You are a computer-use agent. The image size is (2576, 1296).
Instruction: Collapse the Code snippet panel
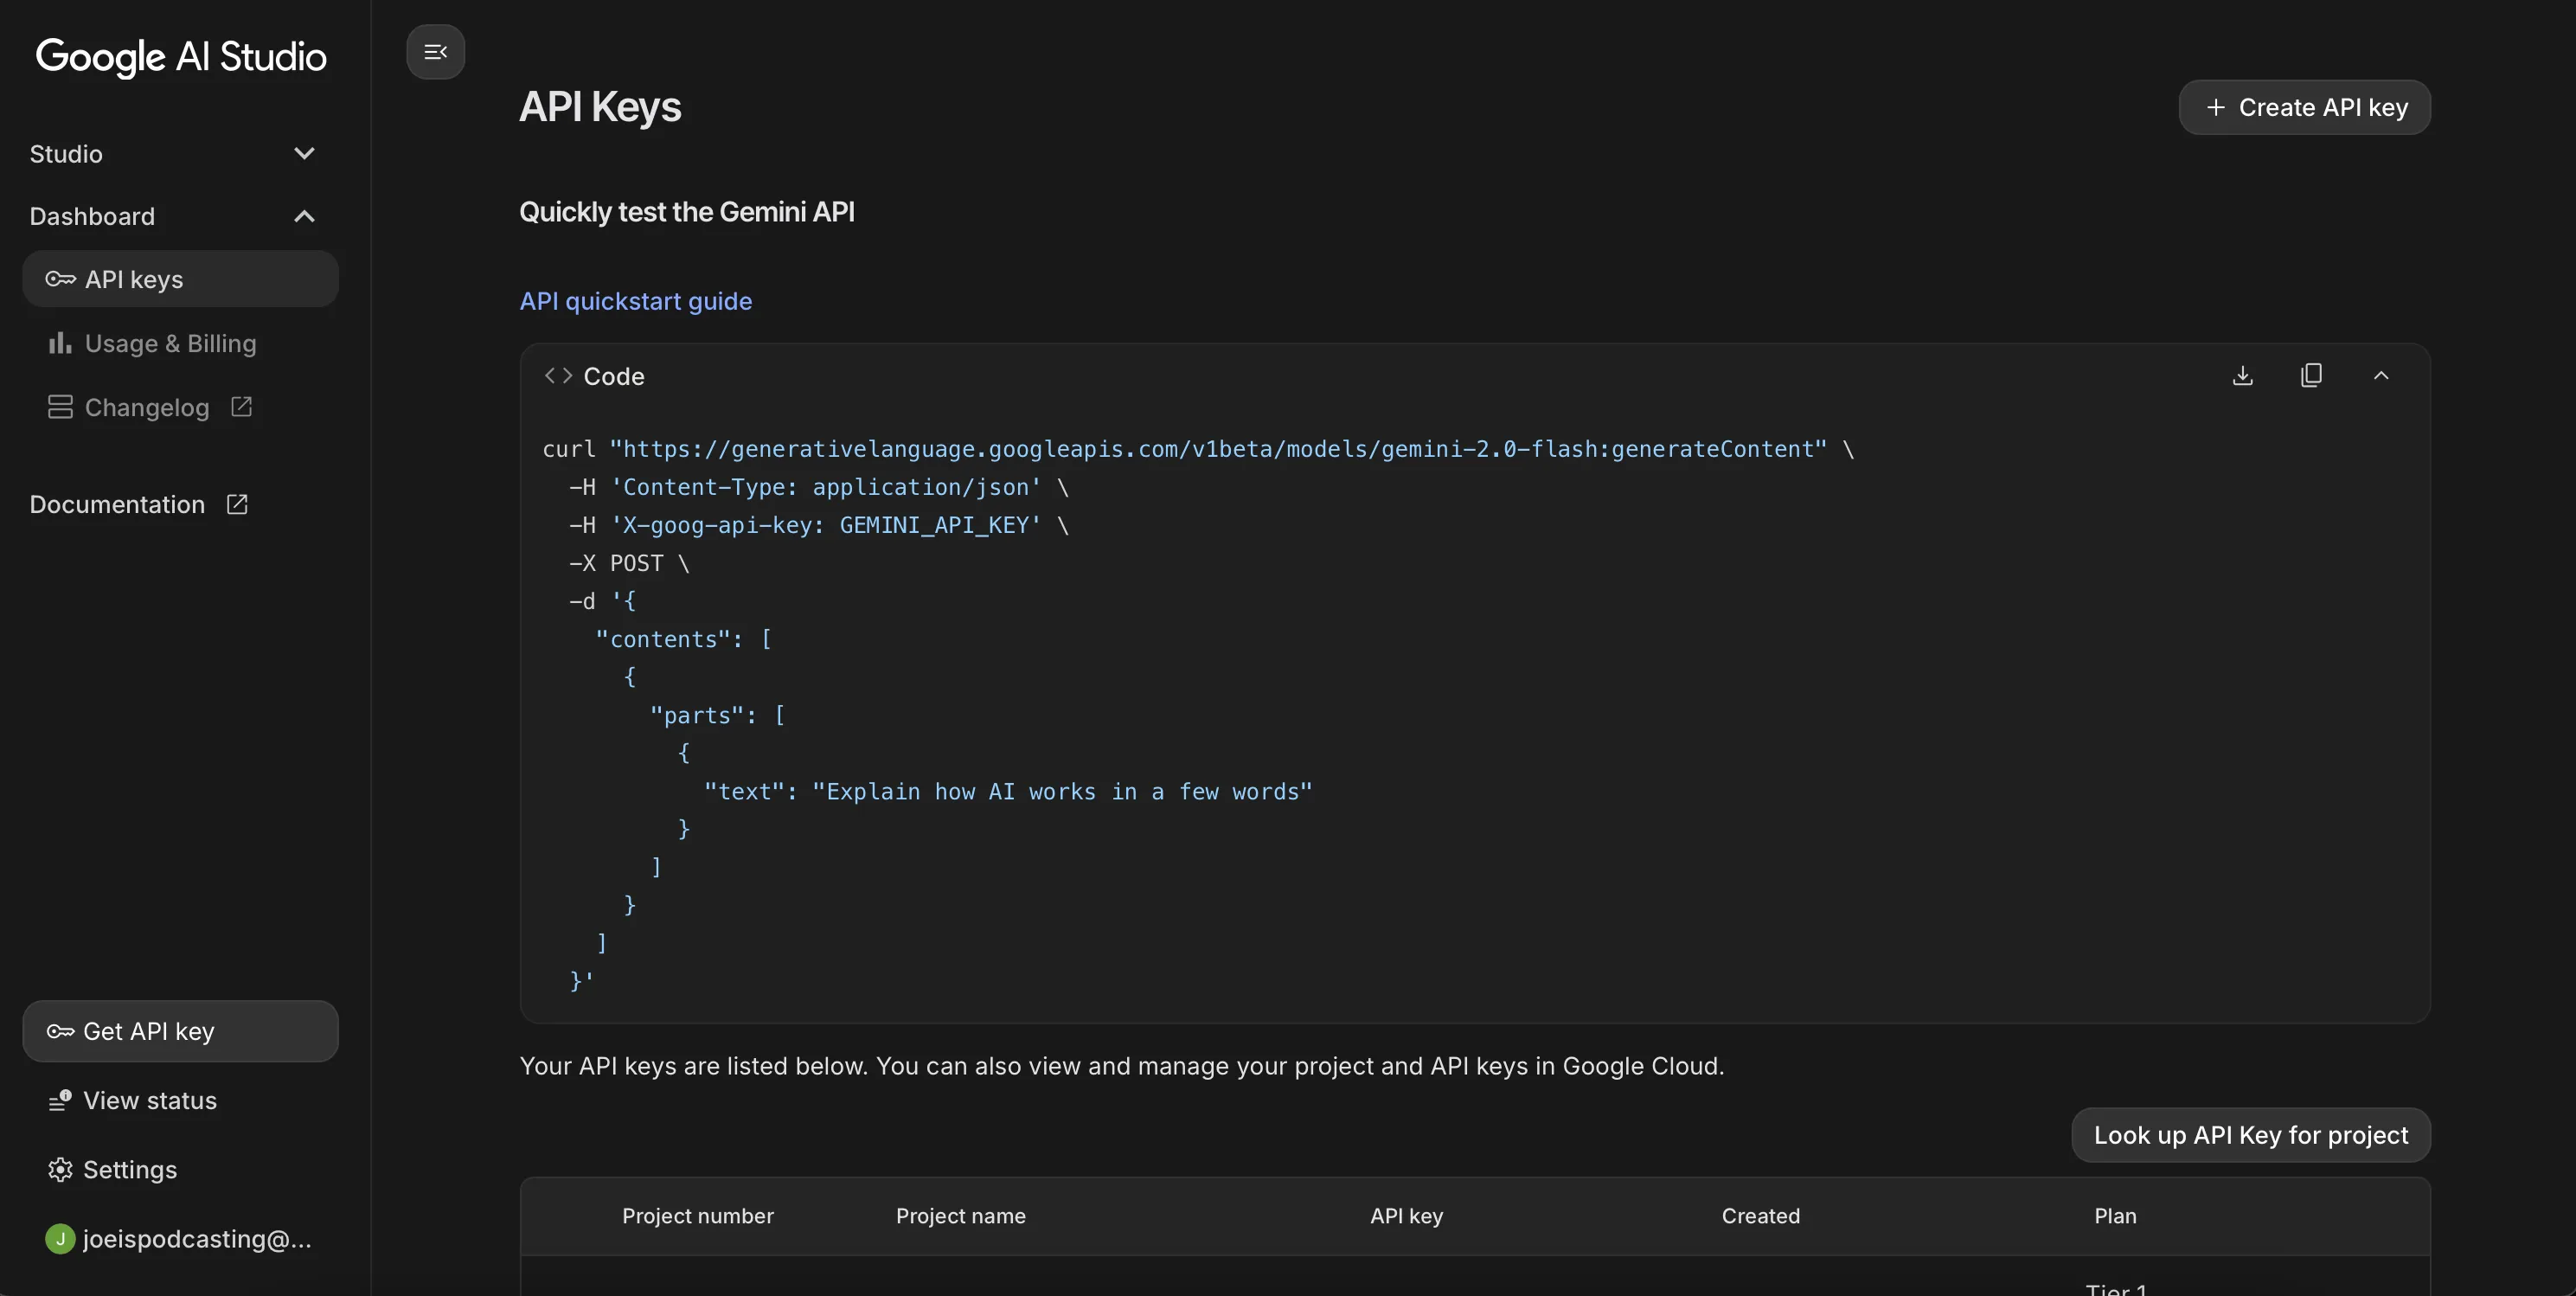2383,375
